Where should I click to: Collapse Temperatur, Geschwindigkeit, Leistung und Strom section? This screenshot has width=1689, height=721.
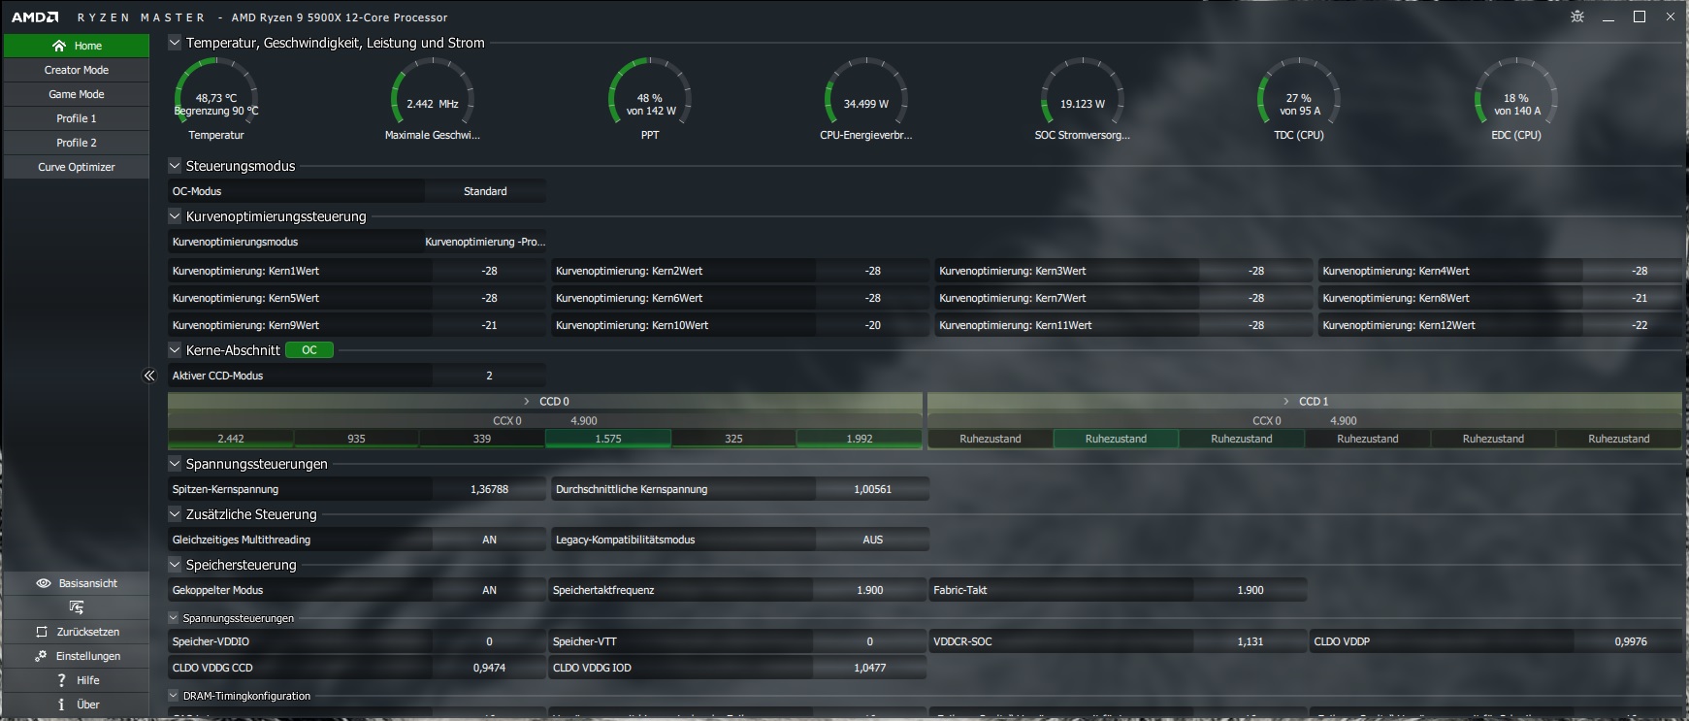click(175, 43)
